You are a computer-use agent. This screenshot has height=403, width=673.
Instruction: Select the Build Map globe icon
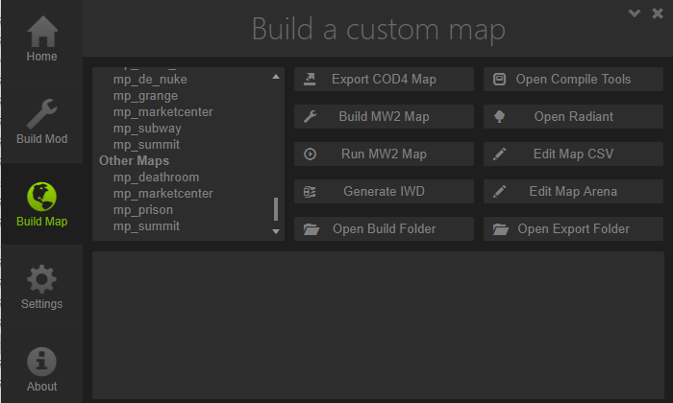pyautogui.click(x=41, y=197)
